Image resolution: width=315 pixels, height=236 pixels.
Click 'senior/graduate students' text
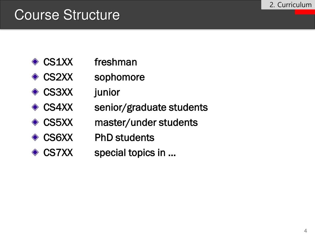click(x=151, y=108)
